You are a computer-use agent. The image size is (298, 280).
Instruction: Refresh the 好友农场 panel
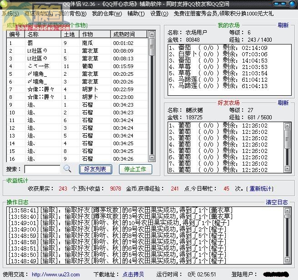(x=283, y=103)
